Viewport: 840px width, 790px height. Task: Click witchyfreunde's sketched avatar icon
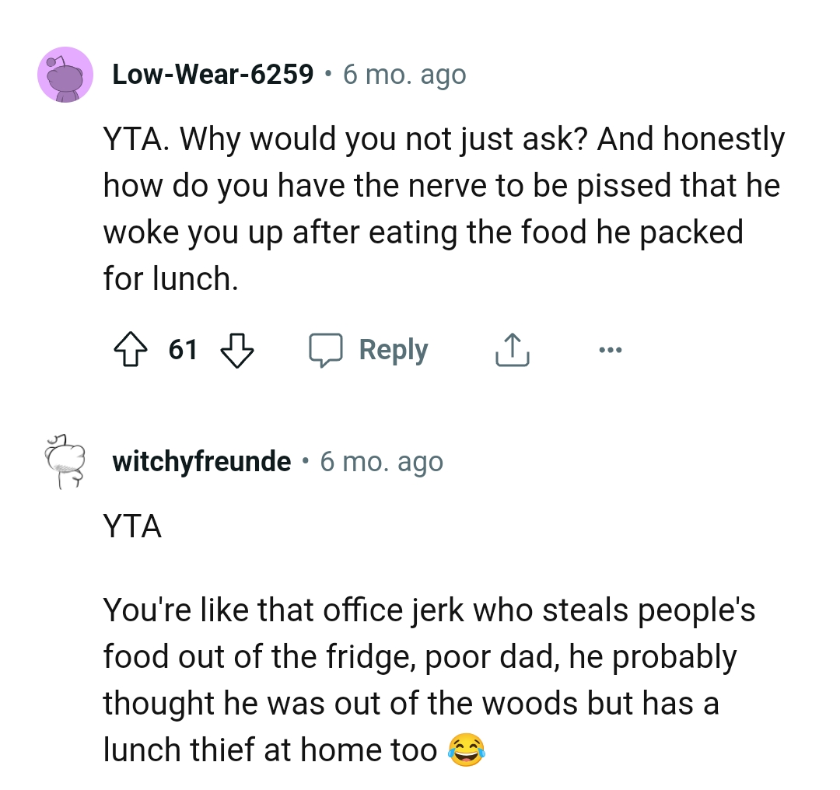tap(65, 461)
